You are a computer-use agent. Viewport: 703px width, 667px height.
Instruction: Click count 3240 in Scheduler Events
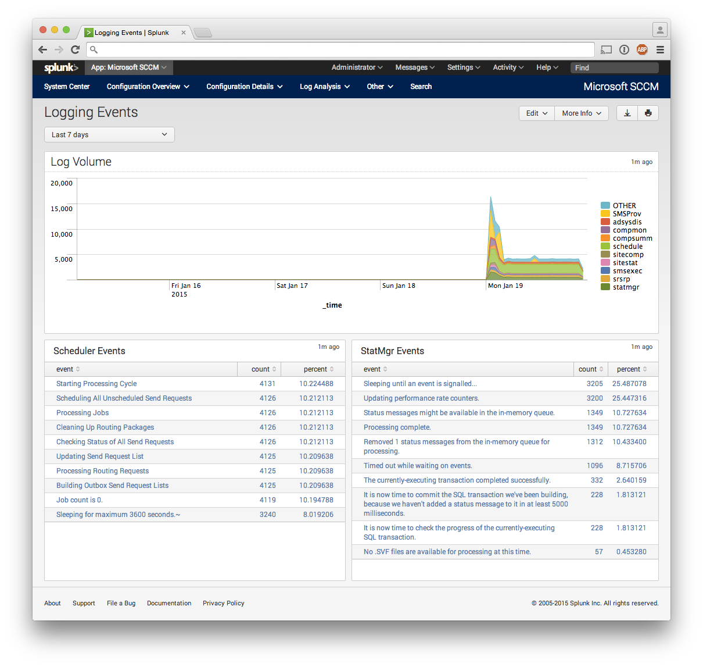(268, 515)
